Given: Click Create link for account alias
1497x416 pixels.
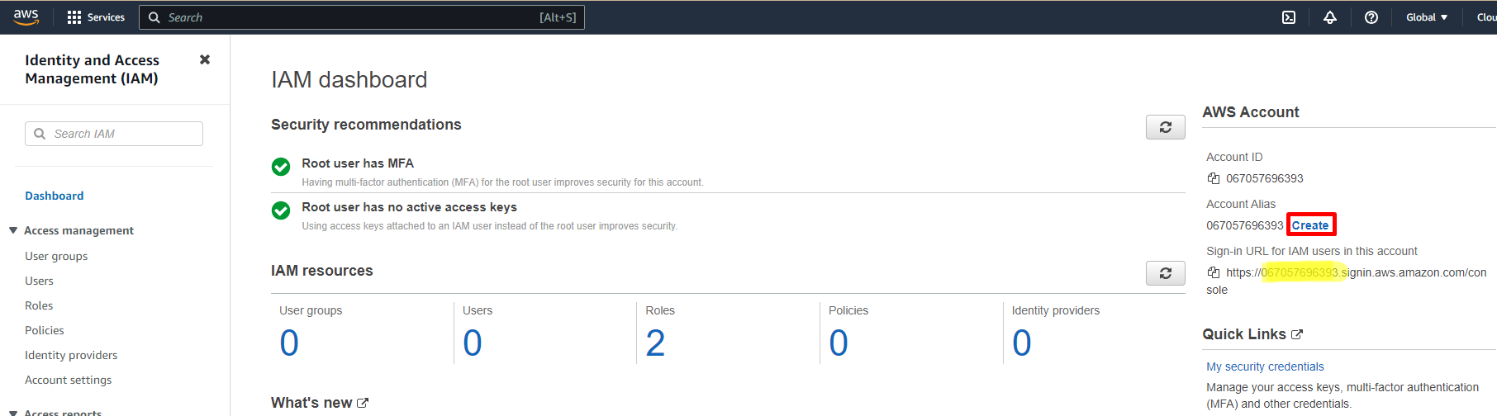Looking at the screenshot, I should [x=1309, y=225].
